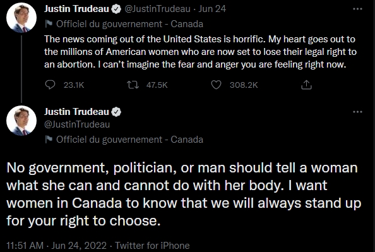Image resolution: width=375 pixels, height=252 pixels.
Task: Open top Justin Trudeau profile picture
Action: click(x=21, y=18)
